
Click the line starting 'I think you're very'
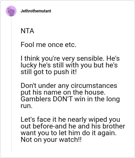pos(70,58)
